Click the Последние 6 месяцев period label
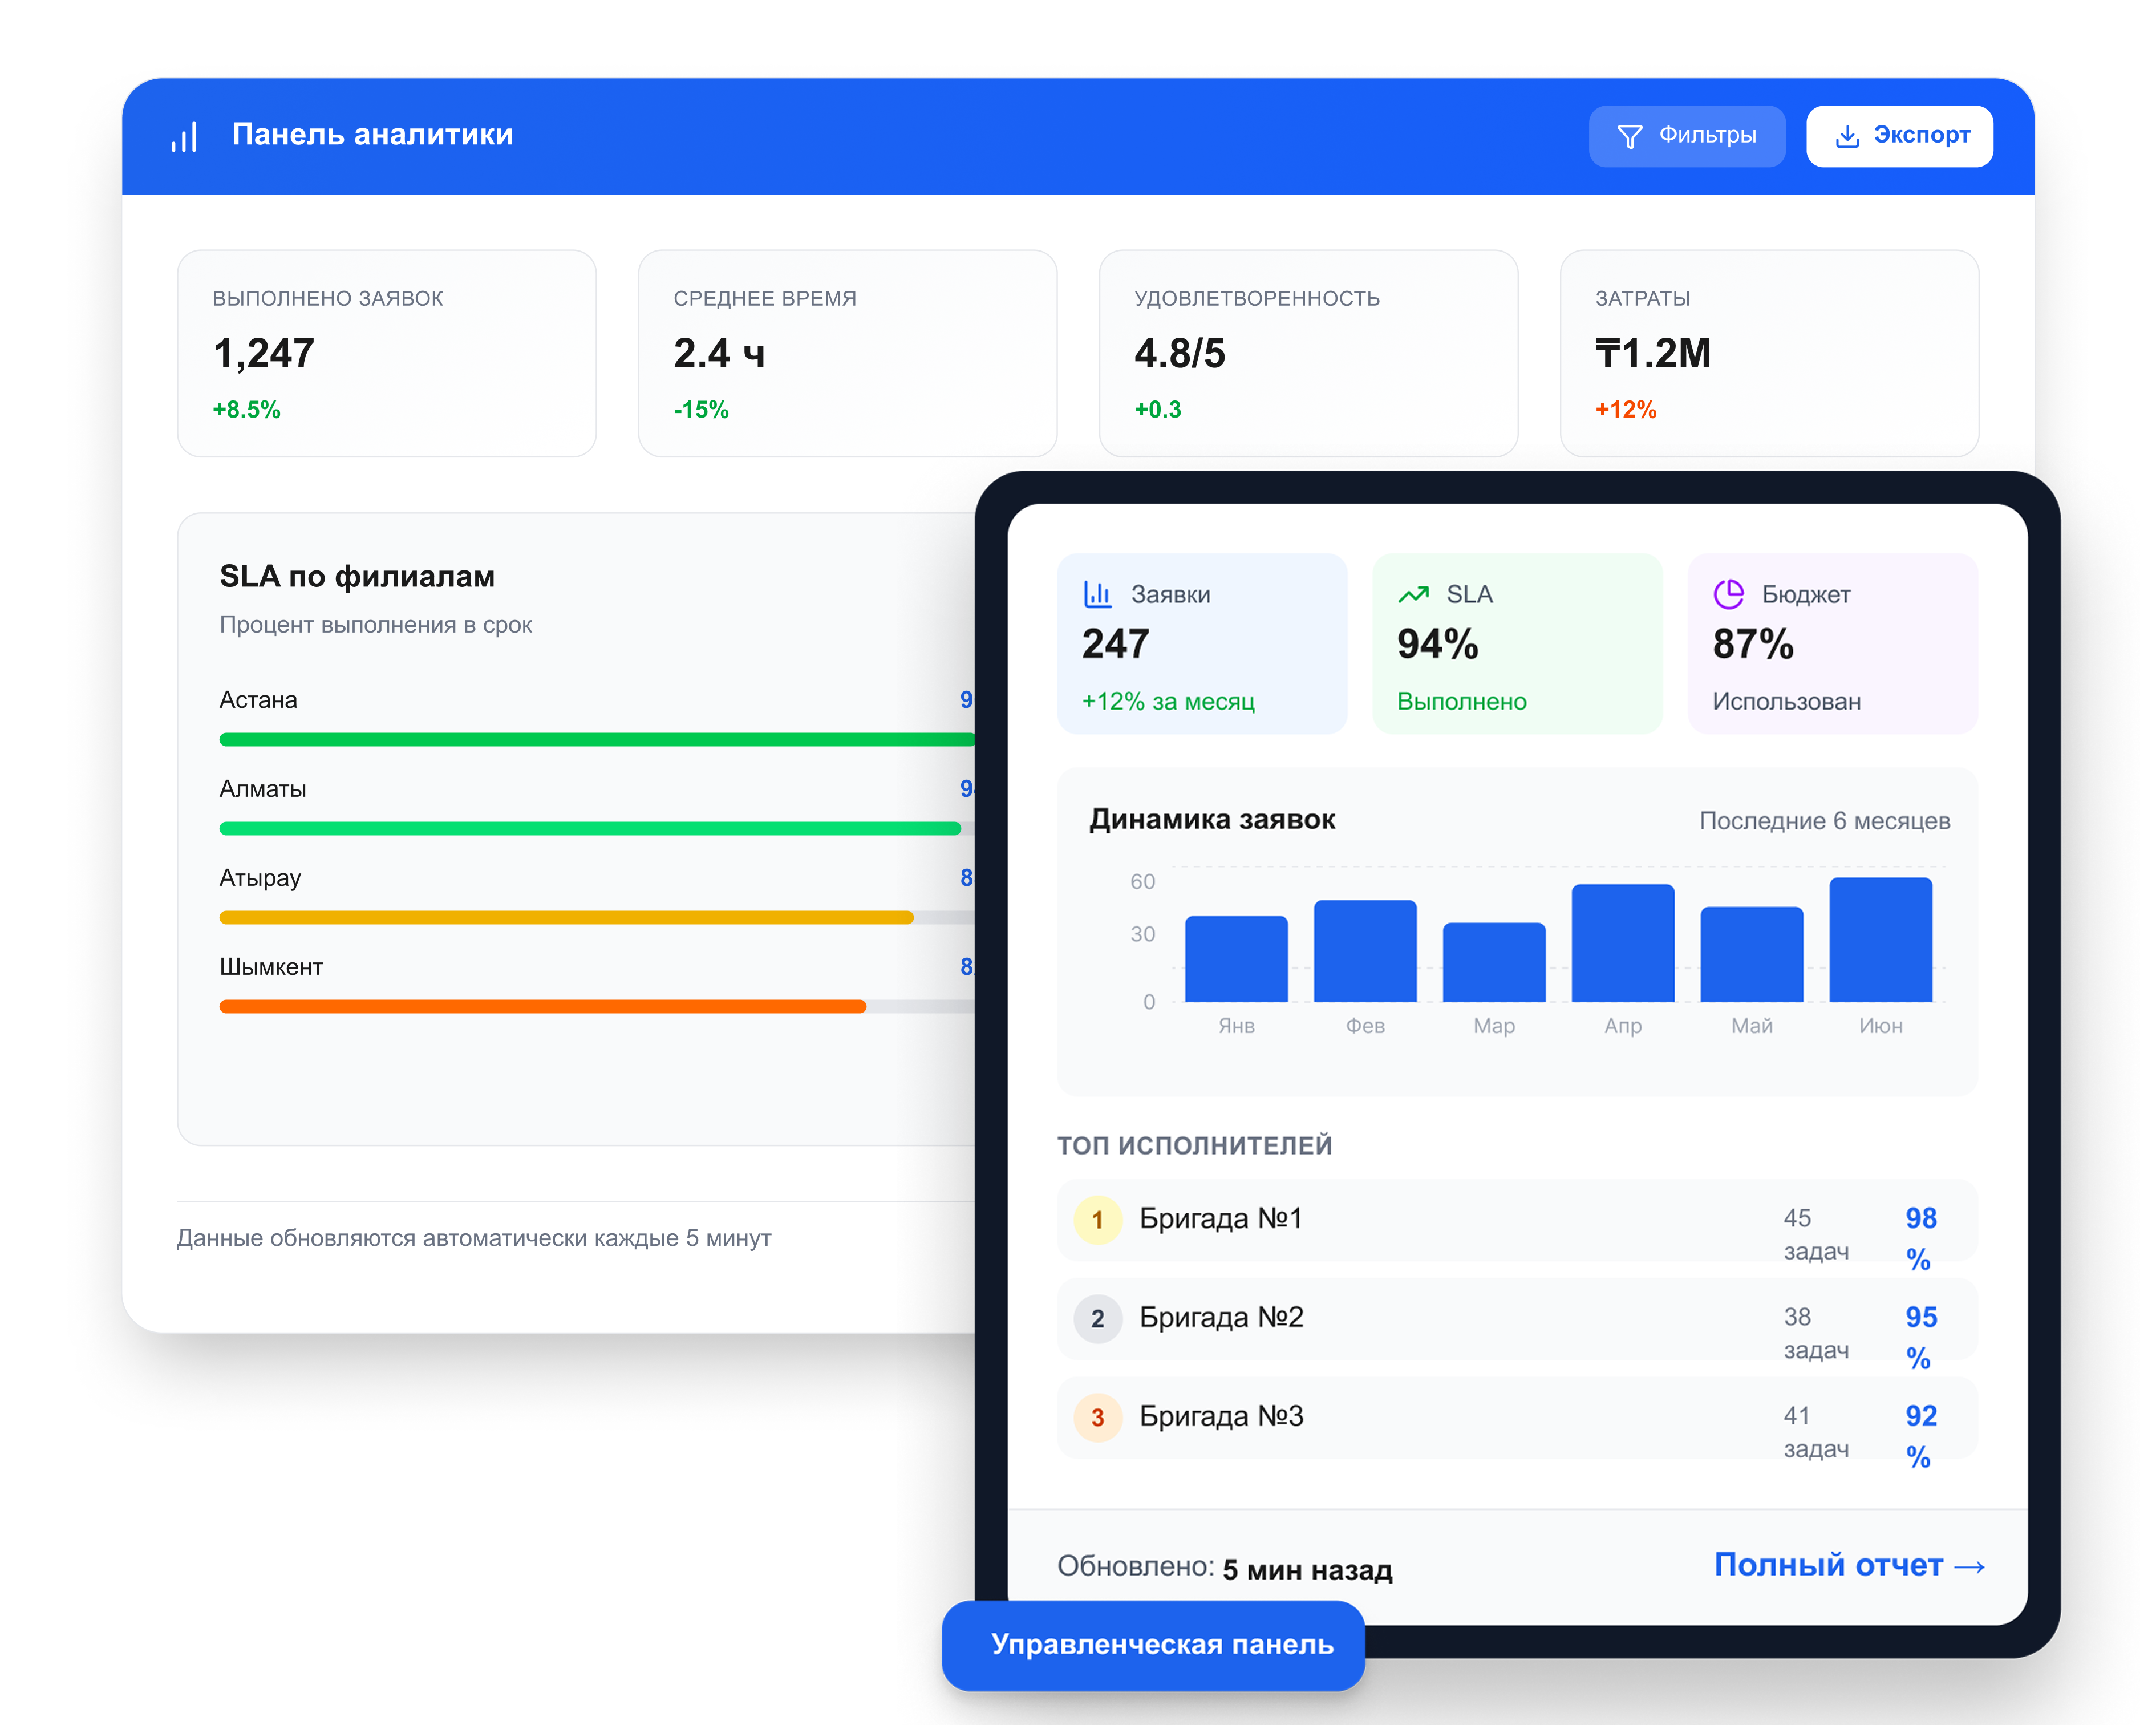 (x=1824, y=821)
